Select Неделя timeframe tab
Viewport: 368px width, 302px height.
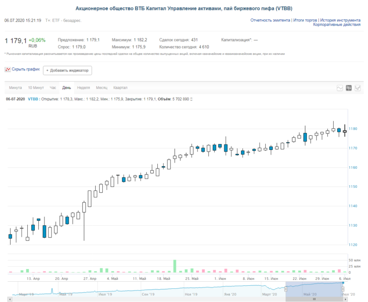click(84, 88)
